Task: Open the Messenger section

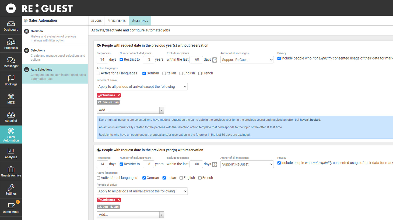Action: pyautogui.click(x=11, y=62)
